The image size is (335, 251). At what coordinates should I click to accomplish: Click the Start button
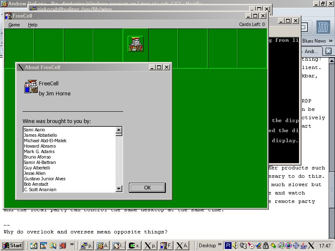(12, 246)
